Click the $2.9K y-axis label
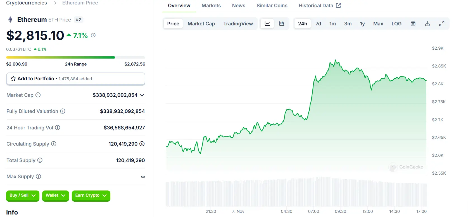Image resolution: width=468 pixels, height=217 pixels. click(438, 48)
